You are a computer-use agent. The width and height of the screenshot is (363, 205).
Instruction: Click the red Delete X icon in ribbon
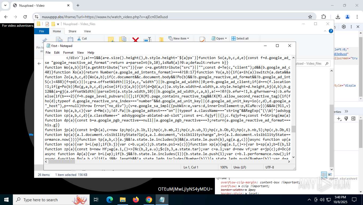[x=136, y=40]
